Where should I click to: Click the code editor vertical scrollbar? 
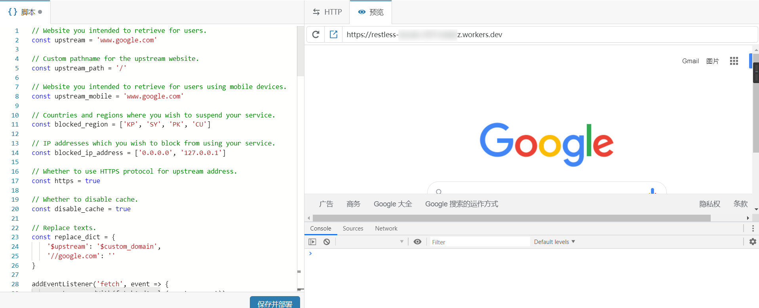301,51
